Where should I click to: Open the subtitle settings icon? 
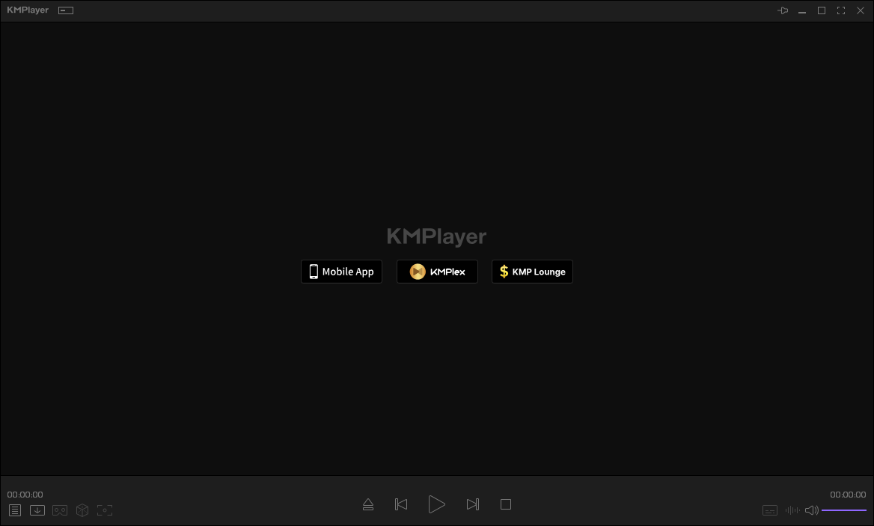pyautogui.click(x=770, y=510)
